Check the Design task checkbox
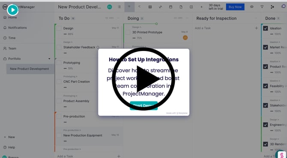287x158 pixels. pos(59,28)
